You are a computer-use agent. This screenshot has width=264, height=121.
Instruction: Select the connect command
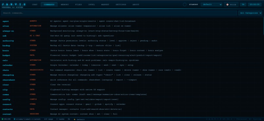click(x=7, y=104)
